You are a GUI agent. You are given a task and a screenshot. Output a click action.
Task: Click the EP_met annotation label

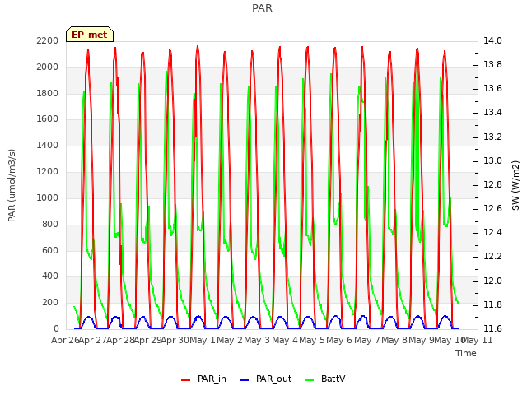pos(90,35)
